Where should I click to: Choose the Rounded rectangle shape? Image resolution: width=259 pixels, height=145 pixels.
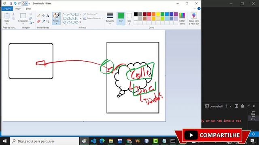pyautogui.click(x=65, y=19)
